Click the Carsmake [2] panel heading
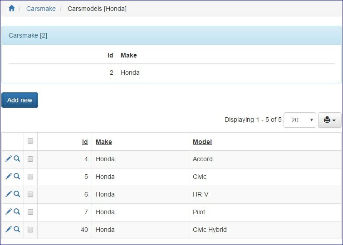 pos(28,35)
